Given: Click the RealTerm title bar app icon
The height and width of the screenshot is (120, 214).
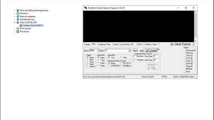Looking at the screenshot, I should 86,8.
